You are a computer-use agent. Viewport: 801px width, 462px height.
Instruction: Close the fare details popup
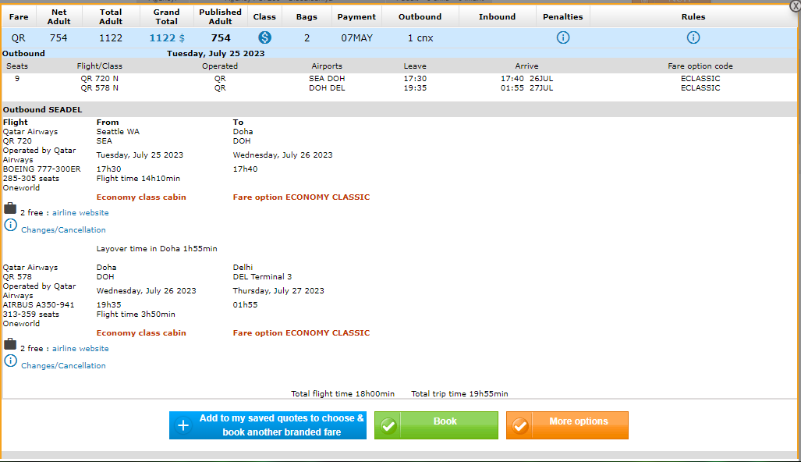coord(795,5)
